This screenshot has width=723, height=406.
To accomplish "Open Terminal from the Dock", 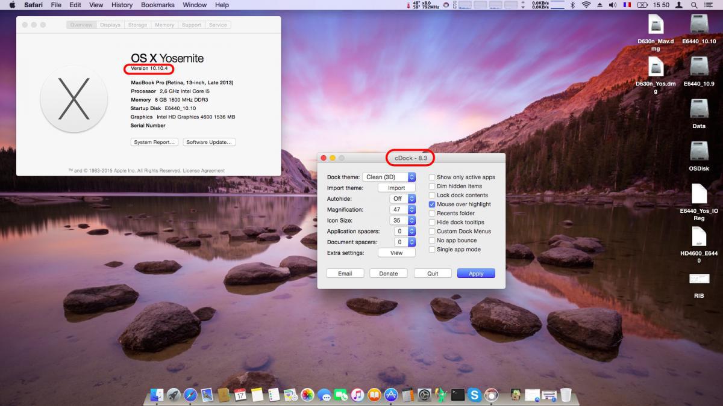I will coord(459,396).
